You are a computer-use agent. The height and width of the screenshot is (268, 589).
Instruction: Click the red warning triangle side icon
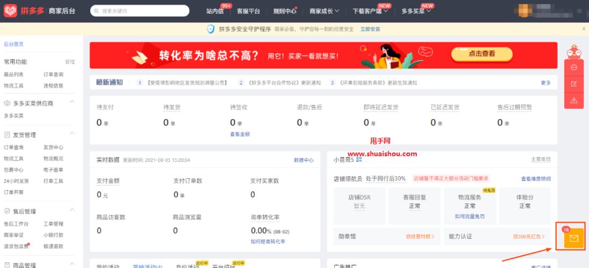[573, 100]
